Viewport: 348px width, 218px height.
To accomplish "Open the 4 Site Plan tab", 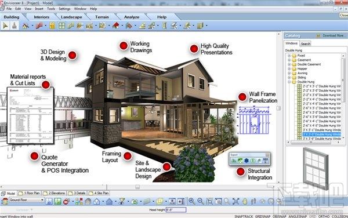I will pos(99,193).
